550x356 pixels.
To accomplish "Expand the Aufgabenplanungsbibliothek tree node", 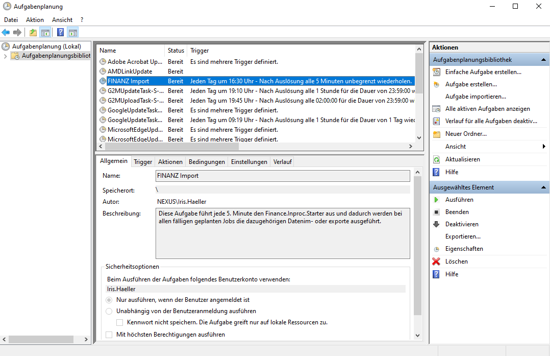I will 6,56.
